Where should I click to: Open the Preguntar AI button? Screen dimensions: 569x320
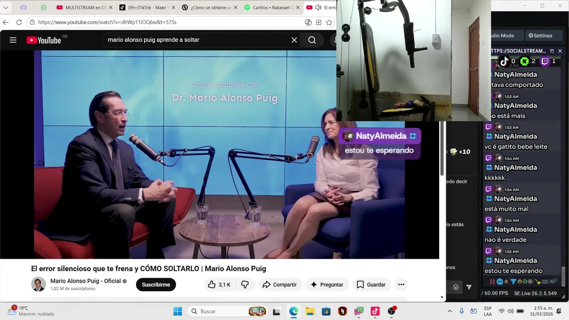(327, 284)
